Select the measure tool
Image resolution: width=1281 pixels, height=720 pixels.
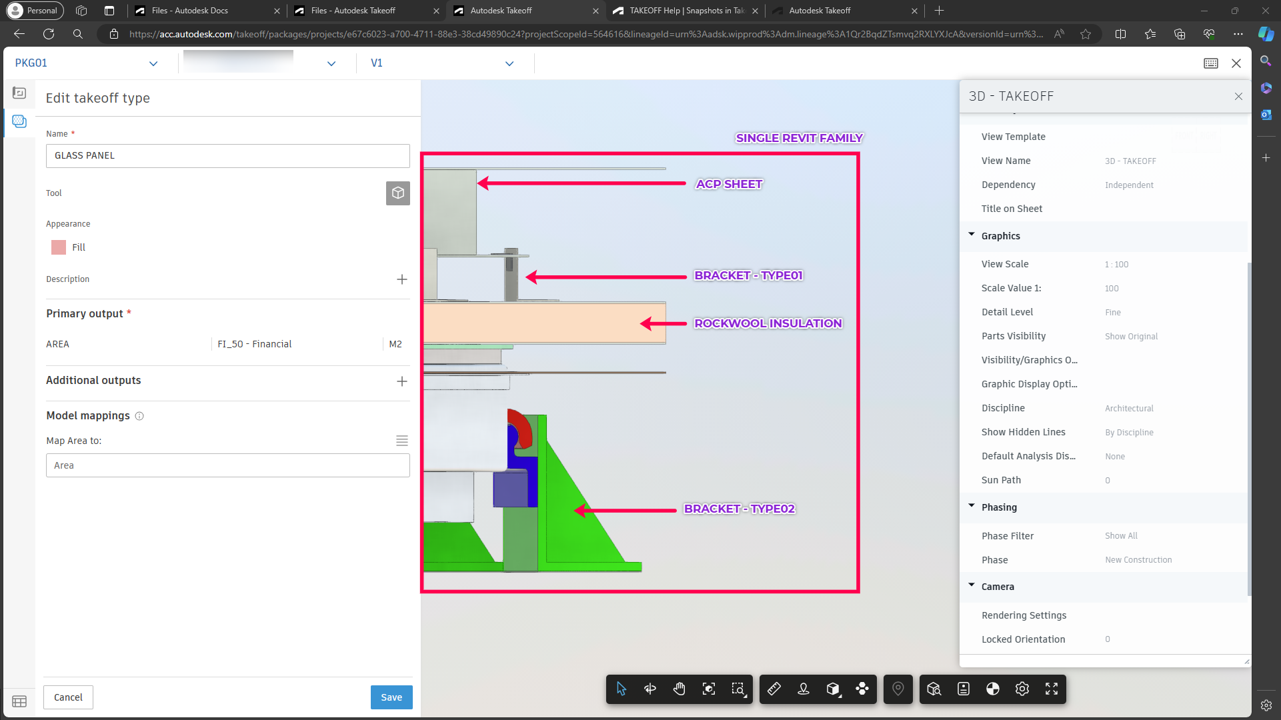pyautogui.click(x=775, y=689)
